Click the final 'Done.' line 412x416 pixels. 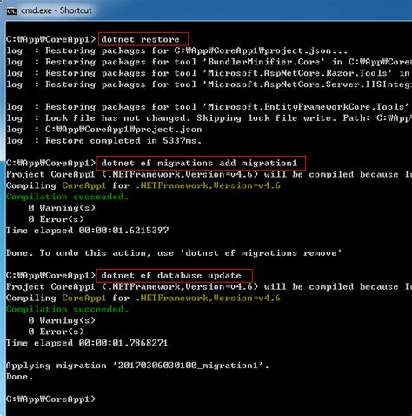20,377
